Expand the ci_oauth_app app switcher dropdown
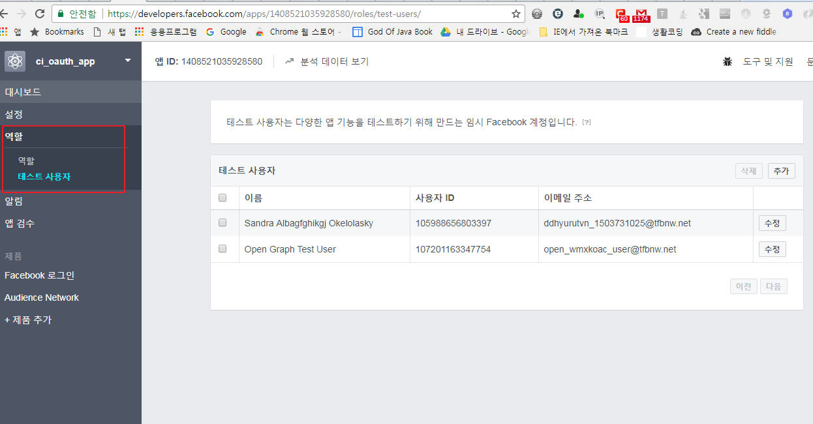The image size is (813, 424). click(128, 61)
